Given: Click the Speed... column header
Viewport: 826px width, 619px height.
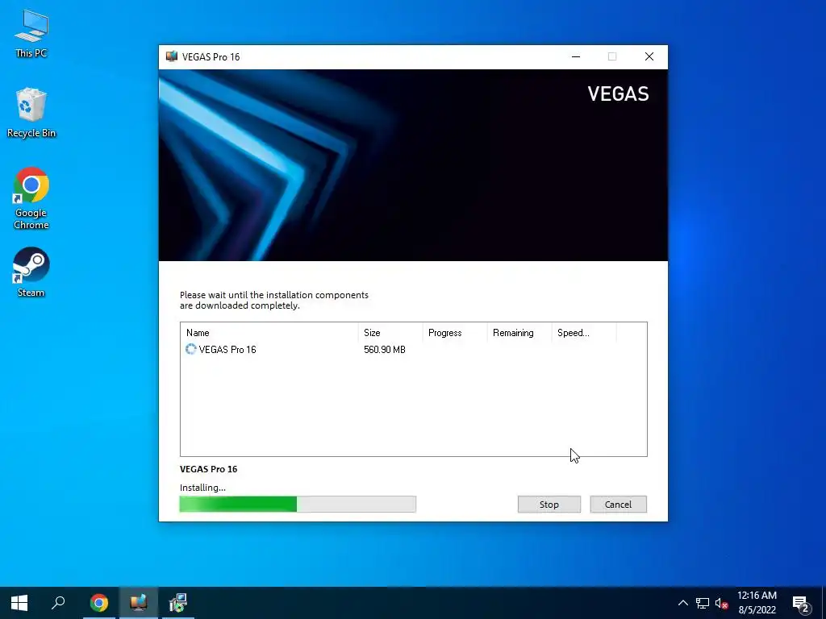Looking at the screenshot, I should (x=584, y=333).
